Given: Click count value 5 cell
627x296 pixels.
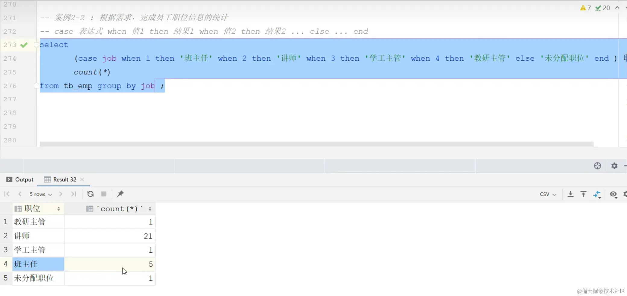Looking at the screenshot, I should click(x=110, y=264).
